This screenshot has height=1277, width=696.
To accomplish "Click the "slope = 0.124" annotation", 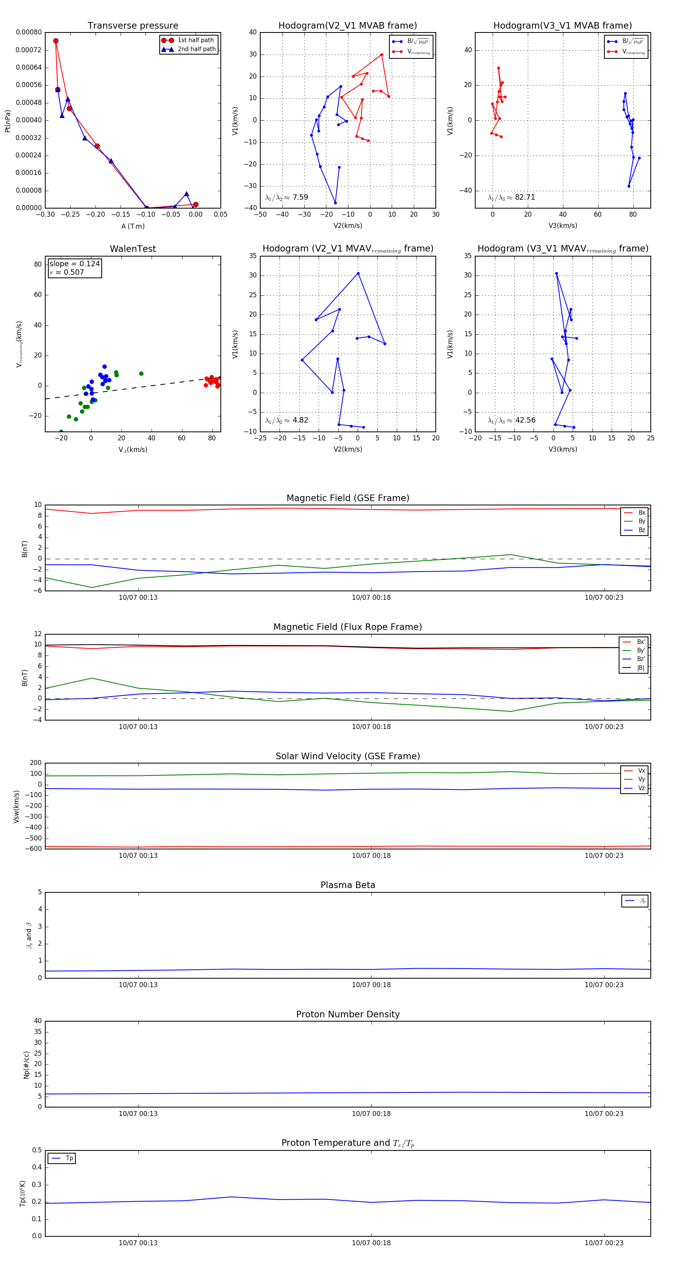I will click(75, 264).
